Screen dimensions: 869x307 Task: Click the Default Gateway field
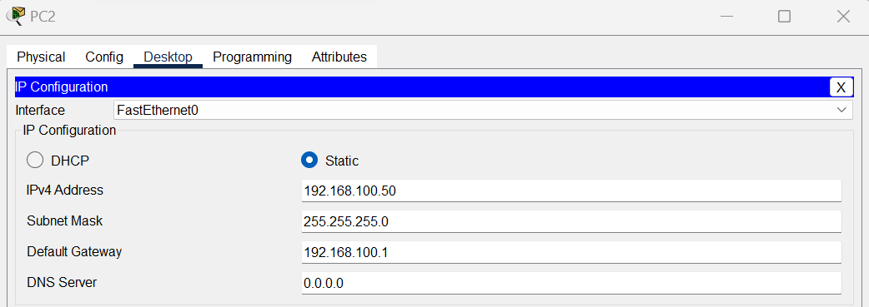571,252
